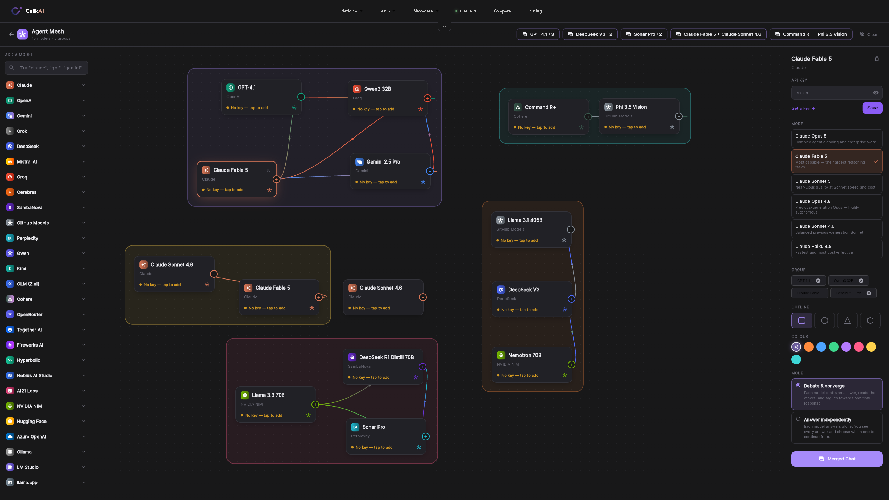Select the circle outline shape
889x500 pixels.
(824, 320)
